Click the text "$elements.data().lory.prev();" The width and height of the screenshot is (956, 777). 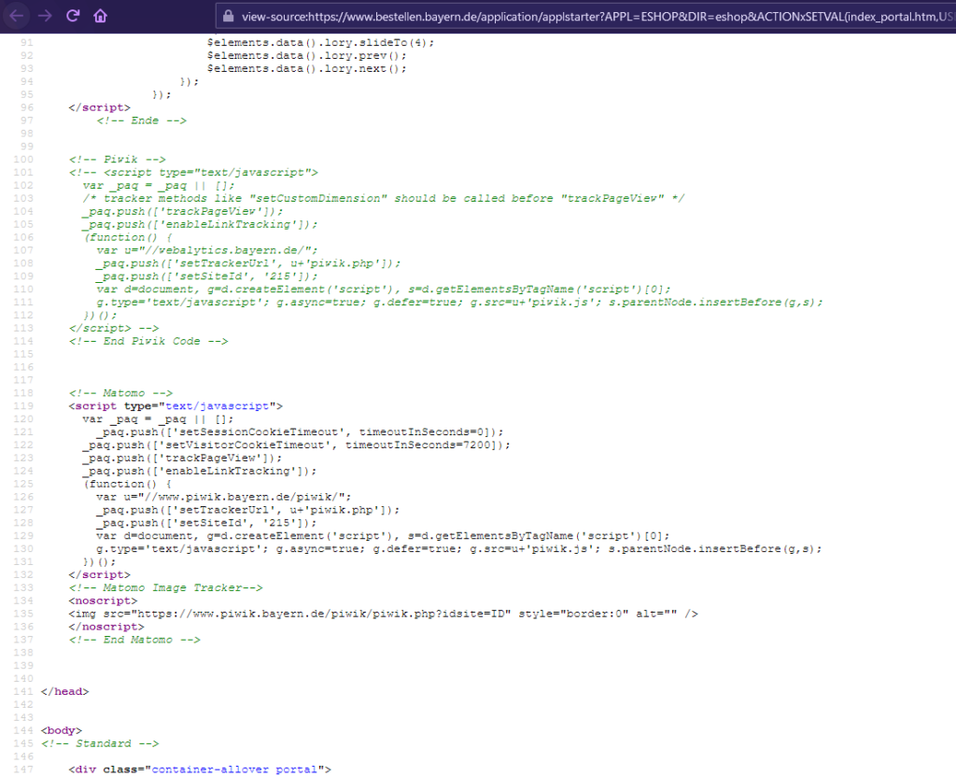[306, 55]
